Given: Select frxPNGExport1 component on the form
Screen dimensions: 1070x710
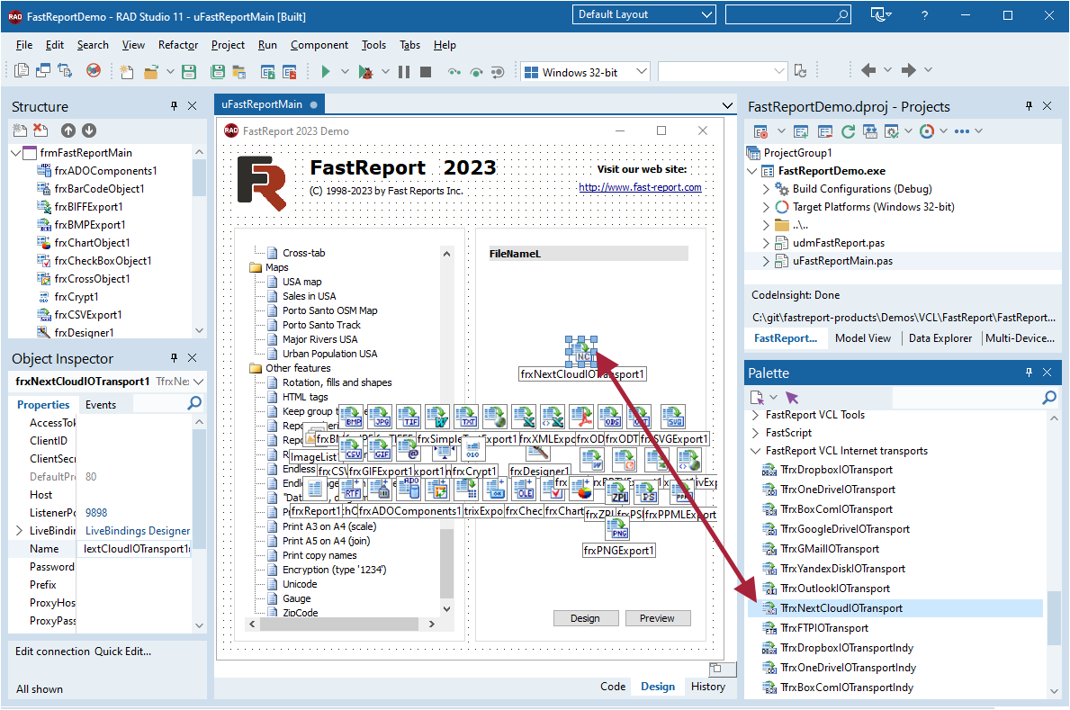Looking at the screenshot, I should pos(619,550).
